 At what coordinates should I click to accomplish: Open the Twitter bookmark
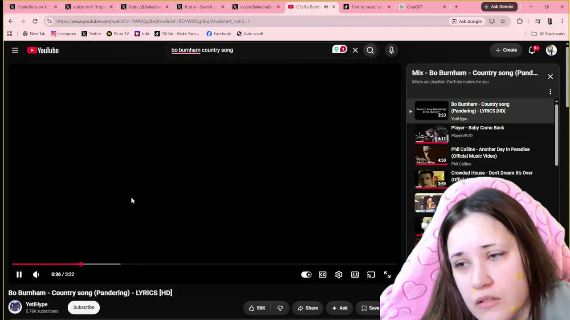point(91,34)
